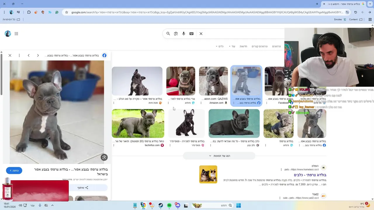Start voice search with the microphone
Viewport: 374px width, 210px height.
(x=183, y=34)
